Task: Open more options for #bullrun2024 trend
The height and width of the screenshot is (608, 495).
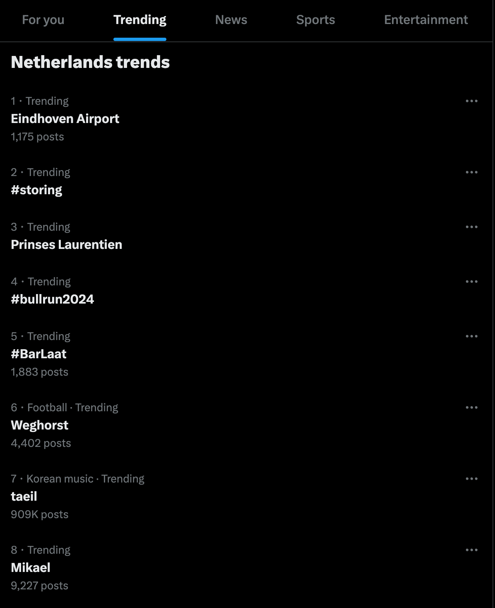Action: pyautogui.click(x=472, y=282)
